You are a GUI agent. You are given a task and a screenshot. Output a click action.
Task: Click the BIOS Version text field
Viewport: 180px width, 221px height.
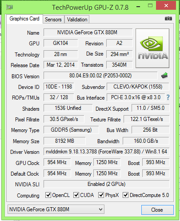(100, 76)
